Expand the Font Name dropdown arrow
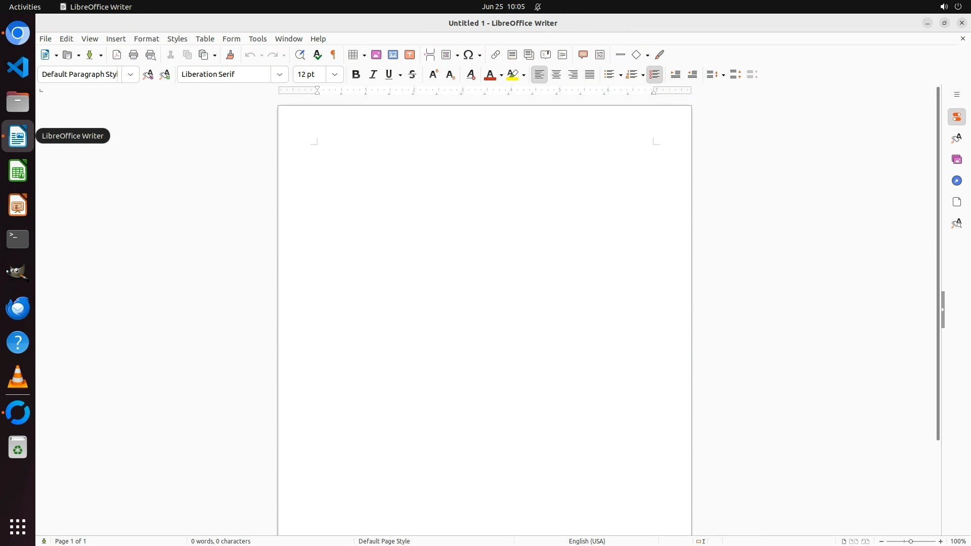The width and height of the screenshot is (971, 546). click(280, 75)
